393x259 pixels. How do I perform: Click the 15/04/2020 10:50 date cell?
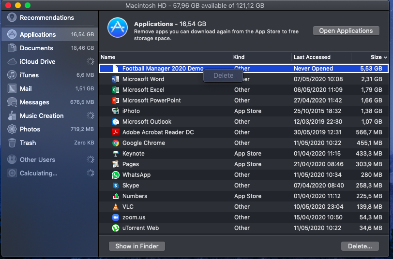click(x=318, y=217)
